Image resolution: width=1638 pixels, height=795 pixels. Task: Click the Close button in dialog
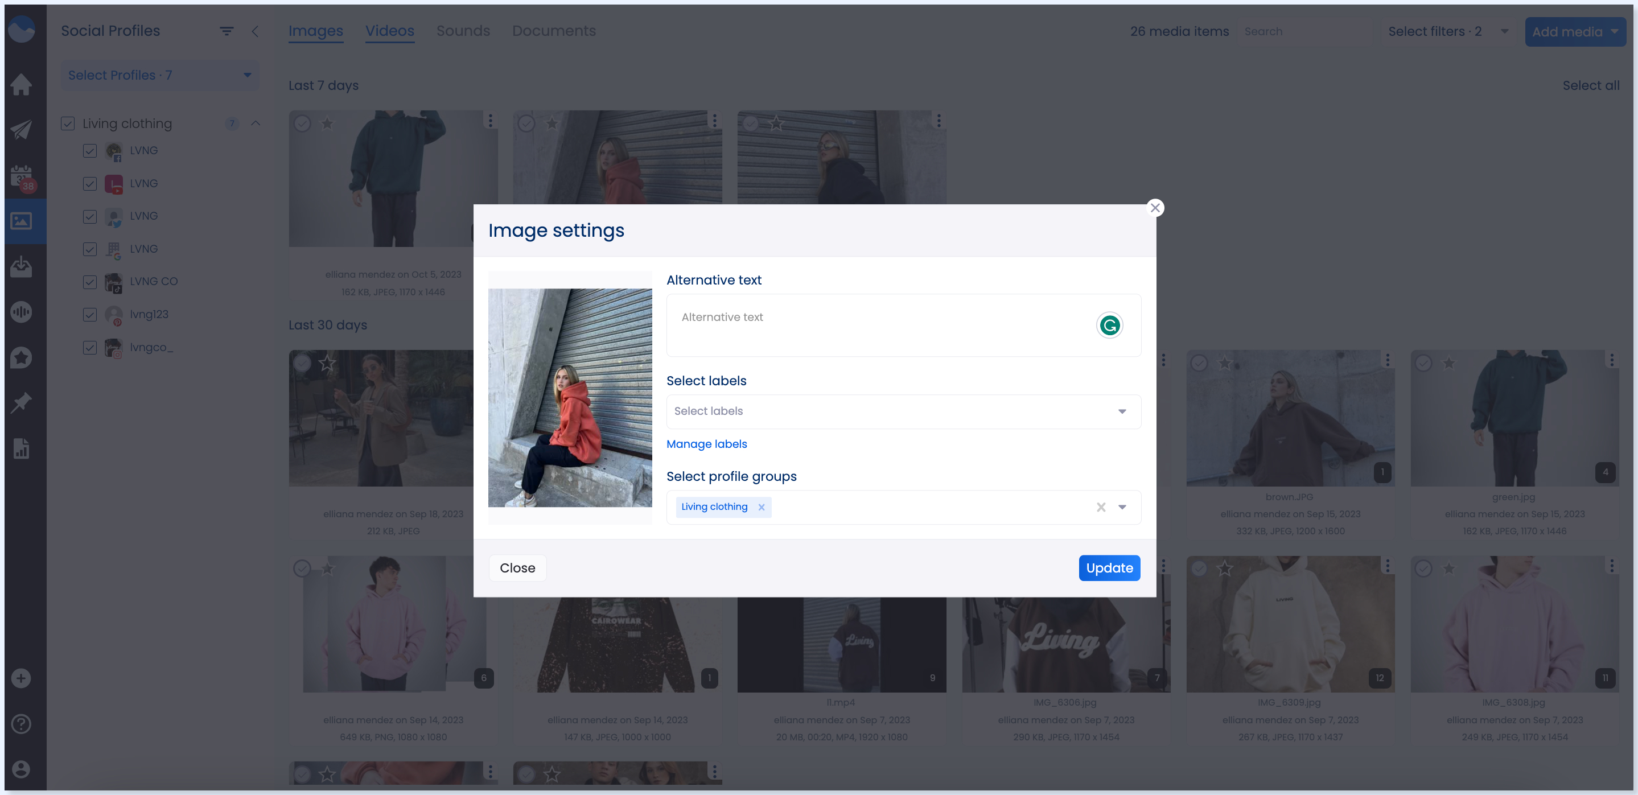point(517,568)
